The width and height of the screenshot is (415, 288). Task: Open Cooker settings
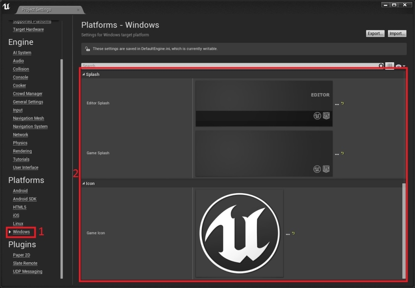click(20, 86)
